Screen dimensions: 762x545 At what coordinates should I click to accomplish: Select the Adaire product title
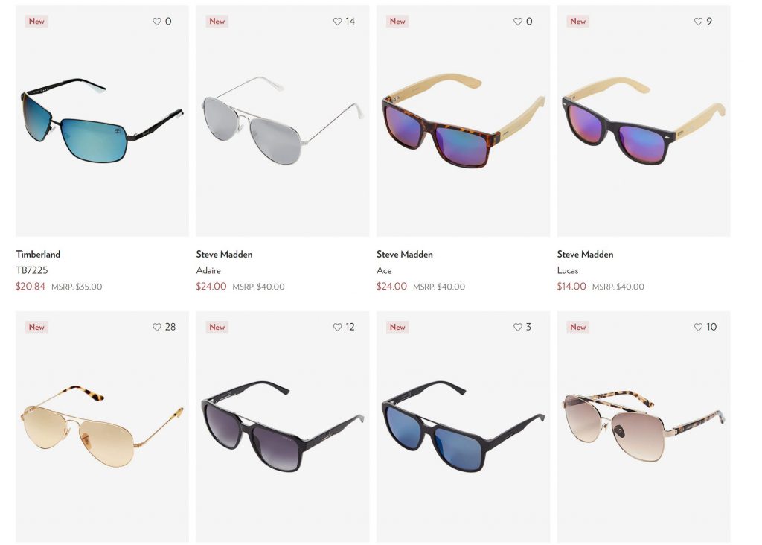click(x=208, y=270)
